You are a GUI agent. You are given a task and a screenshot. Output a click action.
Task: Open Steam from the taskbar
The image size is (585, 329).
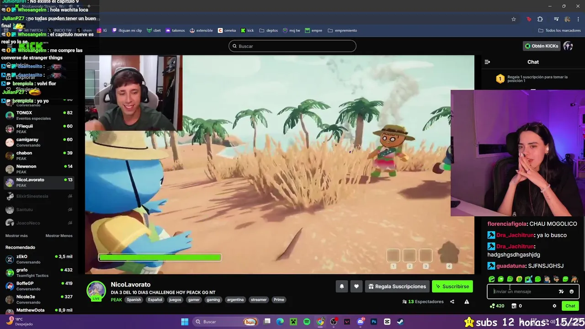[x=400, y=322]
